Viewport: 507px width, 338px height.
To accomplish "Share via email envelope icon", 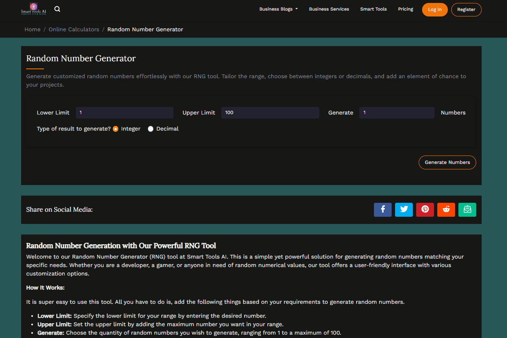I will [467, 210].
